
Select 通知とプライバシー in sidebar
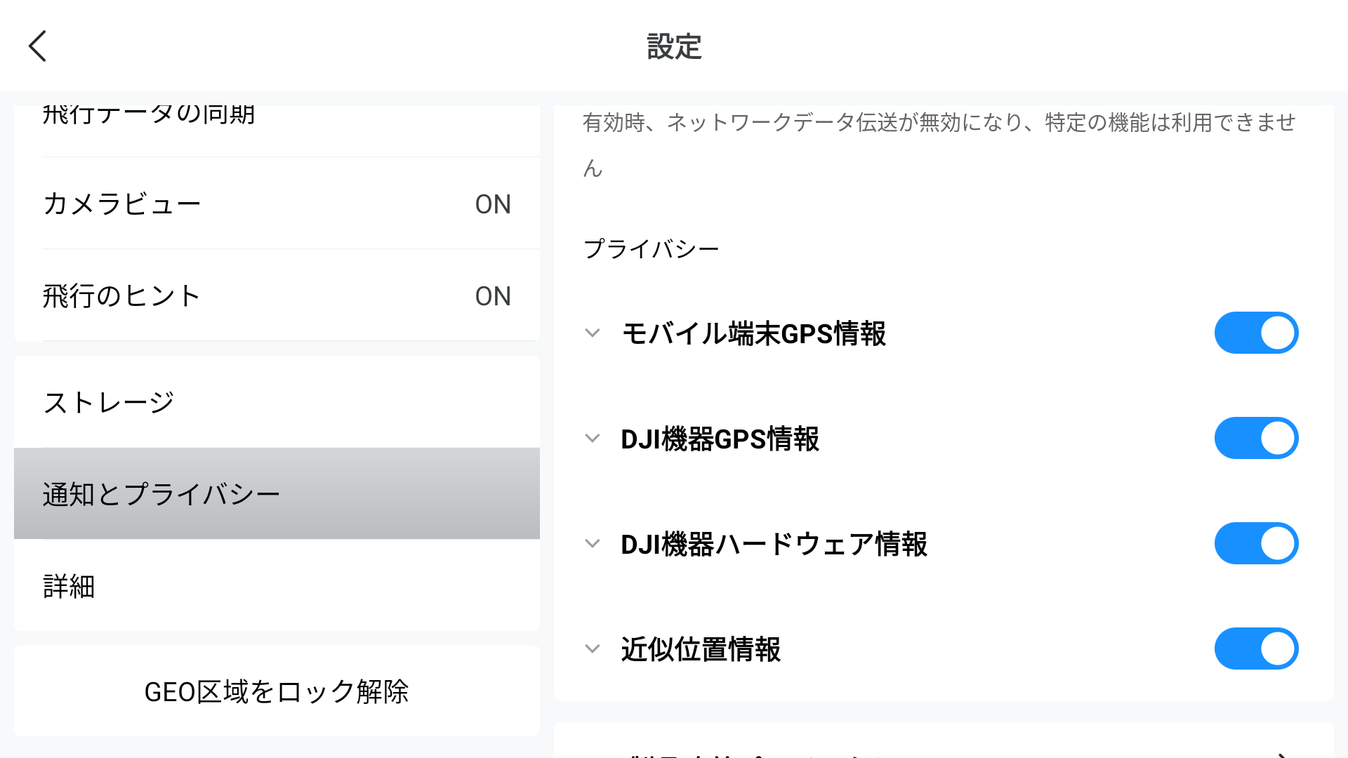pos(277,494)
